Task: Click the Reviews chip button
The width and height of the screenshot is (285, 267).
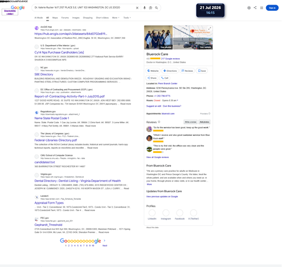Action: [x=187, y=71]
